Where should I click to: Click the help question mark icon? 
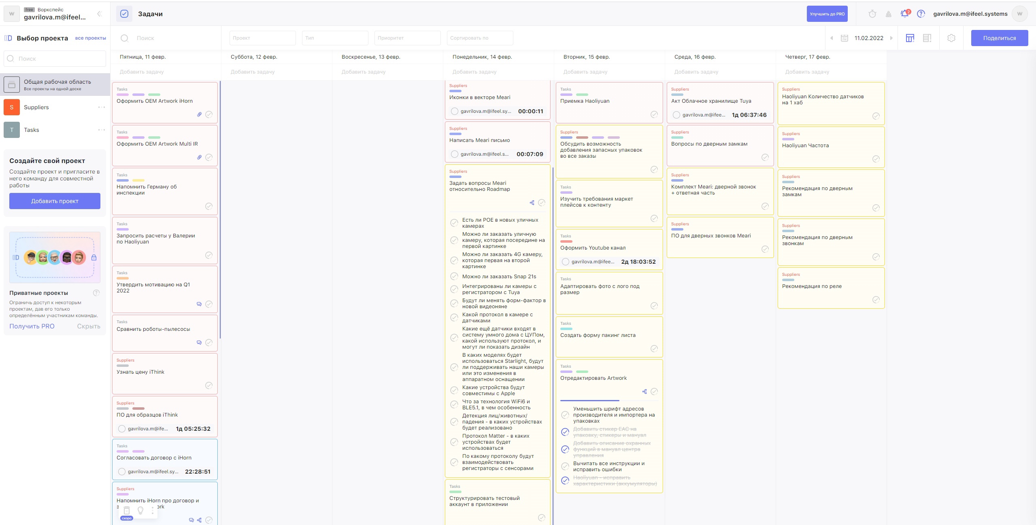(921, 14)
